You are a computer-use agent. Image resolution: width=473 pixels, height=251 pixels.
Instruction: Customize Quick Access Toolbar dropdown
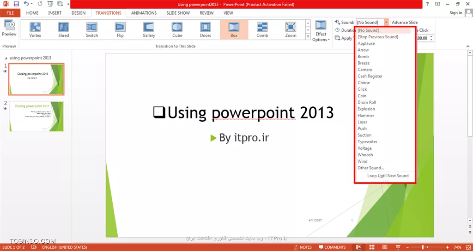point(68,4)
